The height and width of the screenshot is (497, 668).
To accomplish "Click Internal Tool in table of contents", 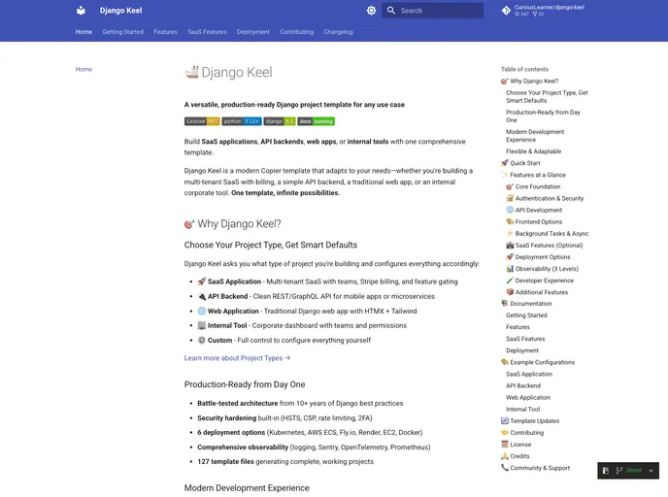I will pyautogui.click(x=523, y=410).
